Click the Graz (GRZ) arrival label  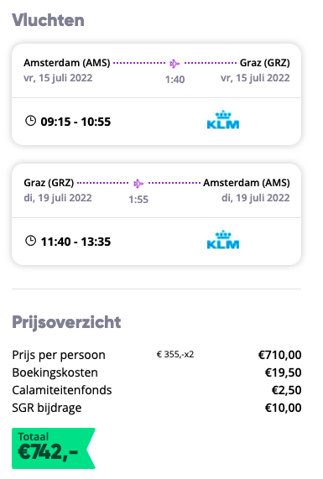(x=264, y=63)
